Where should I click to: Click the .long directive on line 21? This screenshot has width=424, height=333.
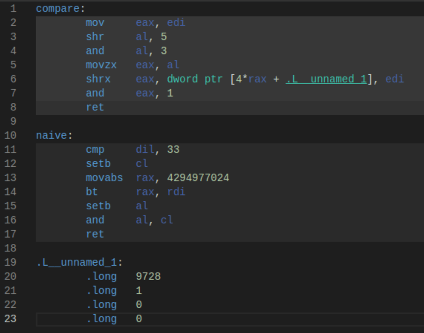[101, 290]
